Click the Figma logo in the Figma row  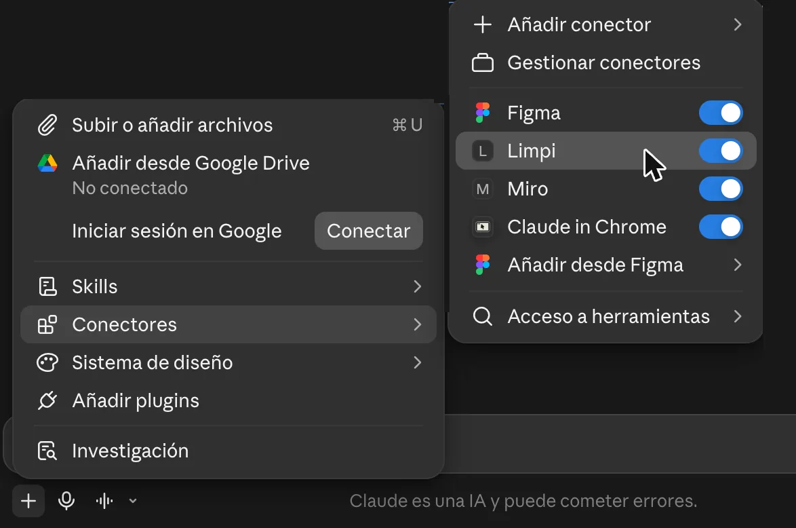click(x=482, y=113)
